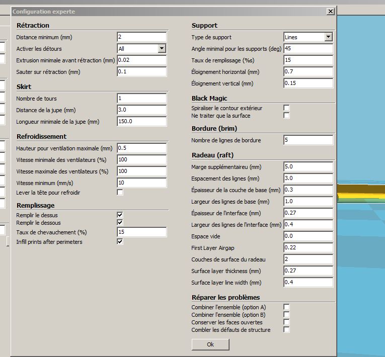Check Ne traiter que la surface

[286, 116]
